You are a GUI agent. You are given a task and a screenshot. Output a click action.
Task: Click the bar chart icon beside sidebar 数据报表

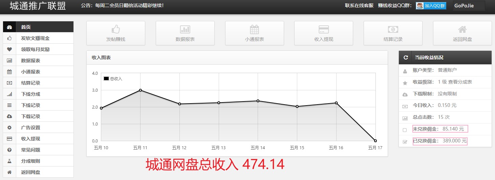[9, 61]
